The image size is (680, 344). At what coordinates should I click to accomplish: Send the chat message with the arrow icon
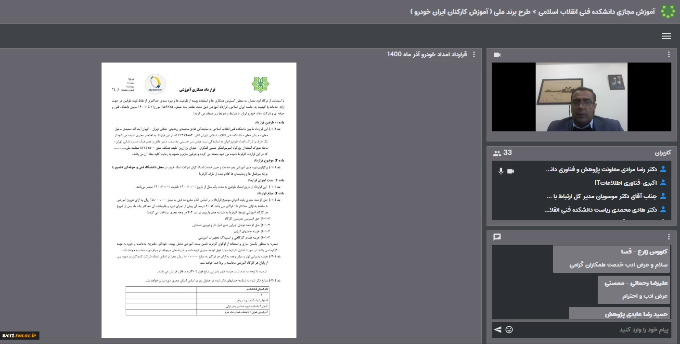[498, 330]
